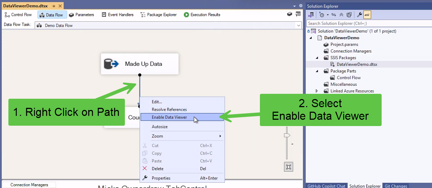The image size is (432, 188).
Task: Click the Pending Changes Filter icon
Action: pos(322,15)
